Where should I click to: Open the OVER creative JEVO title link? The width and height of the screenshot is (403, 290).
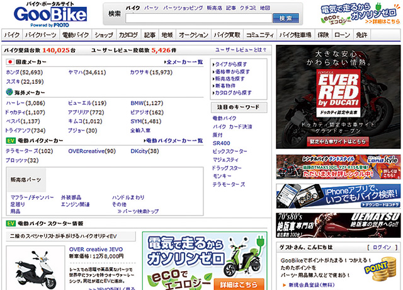click(96, 249)
